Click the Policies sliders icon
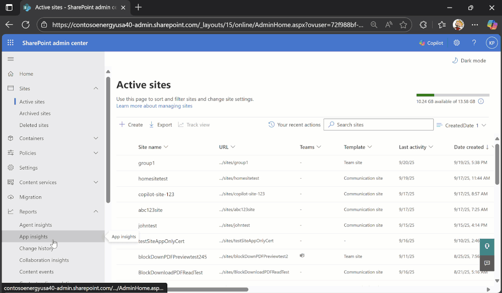This screenshot has width=502, height=293. 11,153
